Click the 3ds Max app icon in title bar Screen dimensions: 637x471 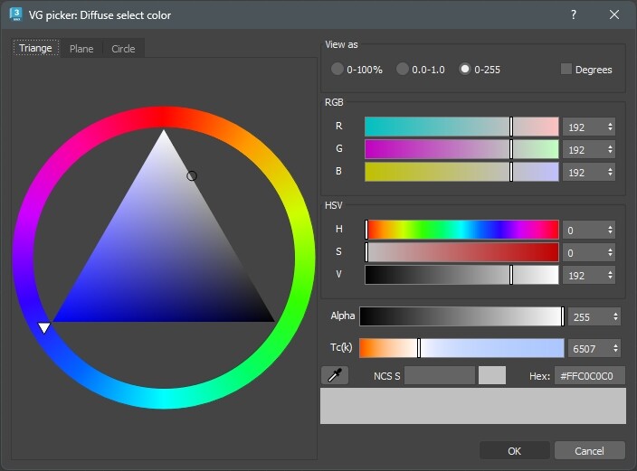click(x=15, y=14)
